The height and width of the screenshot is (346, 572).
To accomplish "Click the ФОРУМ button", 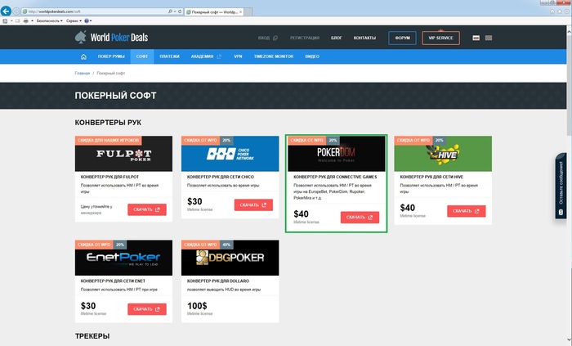I will (x=402, y=38).
